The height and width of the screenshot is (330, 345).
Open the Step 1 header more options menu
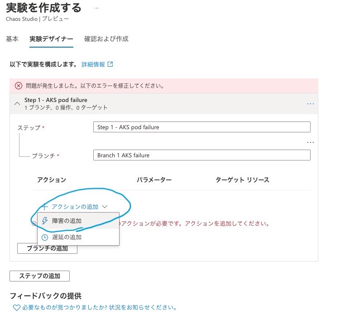coord(311,103)
